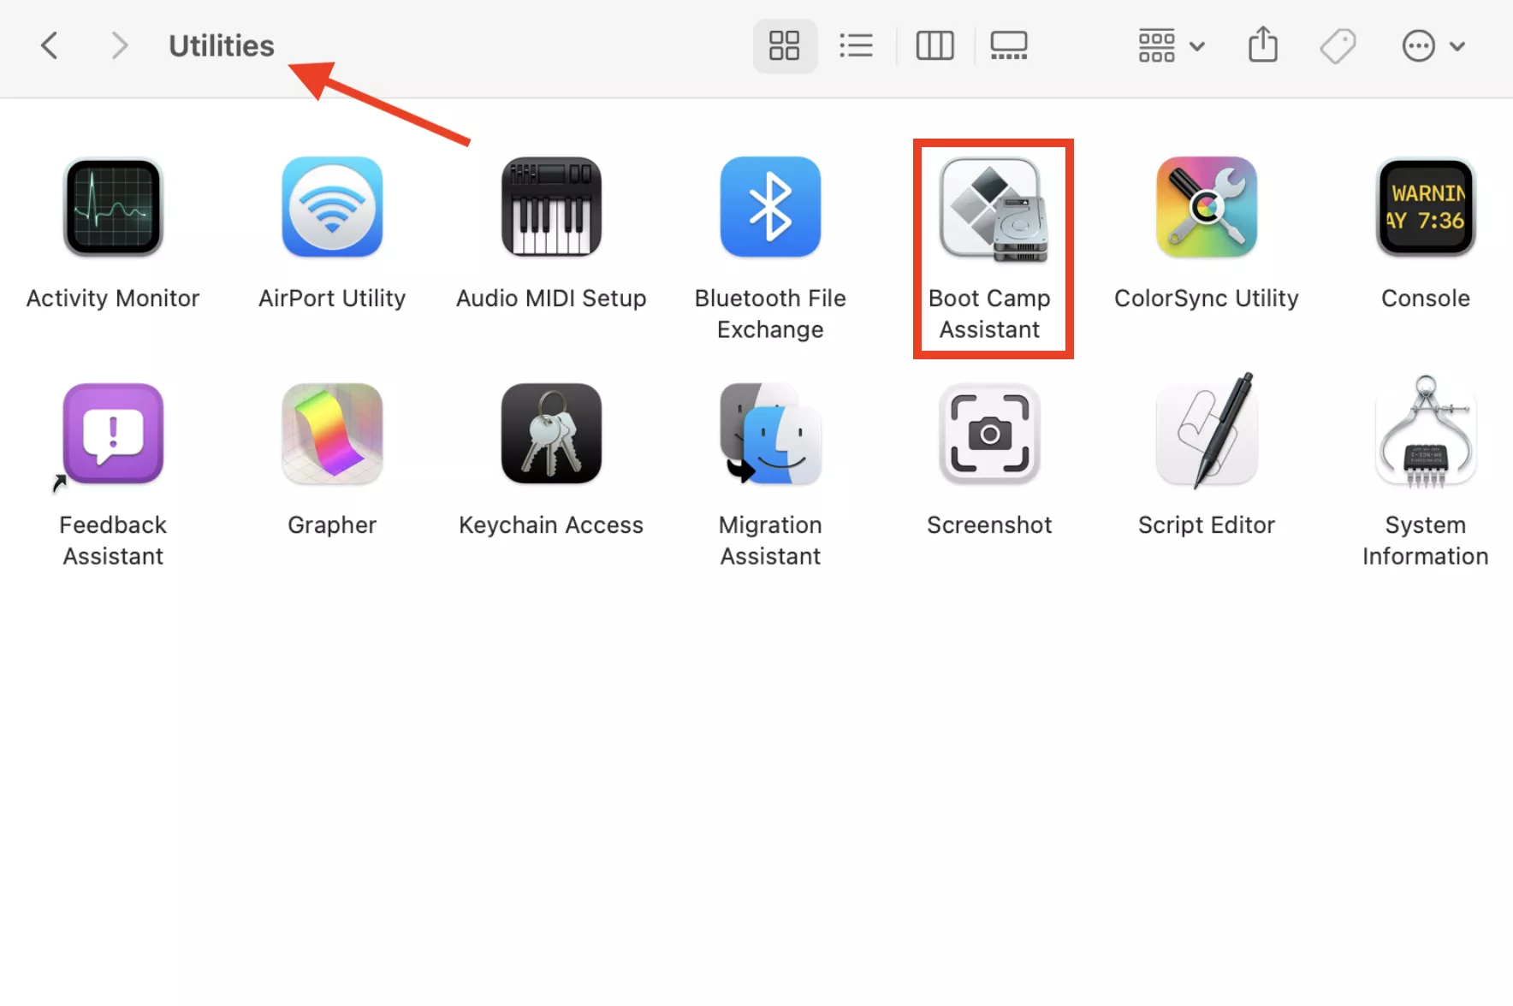
Task: Click the Utilities folder title
Action: [222, 45]
